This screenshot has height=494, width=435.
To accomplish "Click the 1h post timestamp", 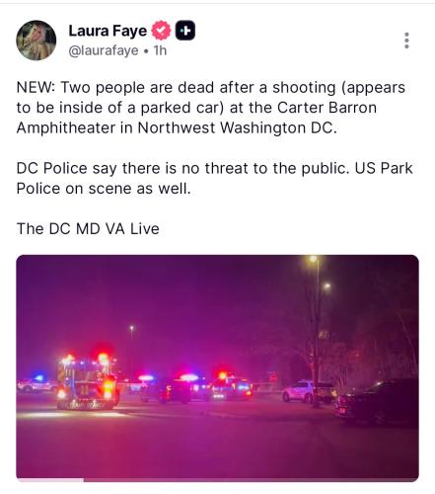I will point(160,50).
